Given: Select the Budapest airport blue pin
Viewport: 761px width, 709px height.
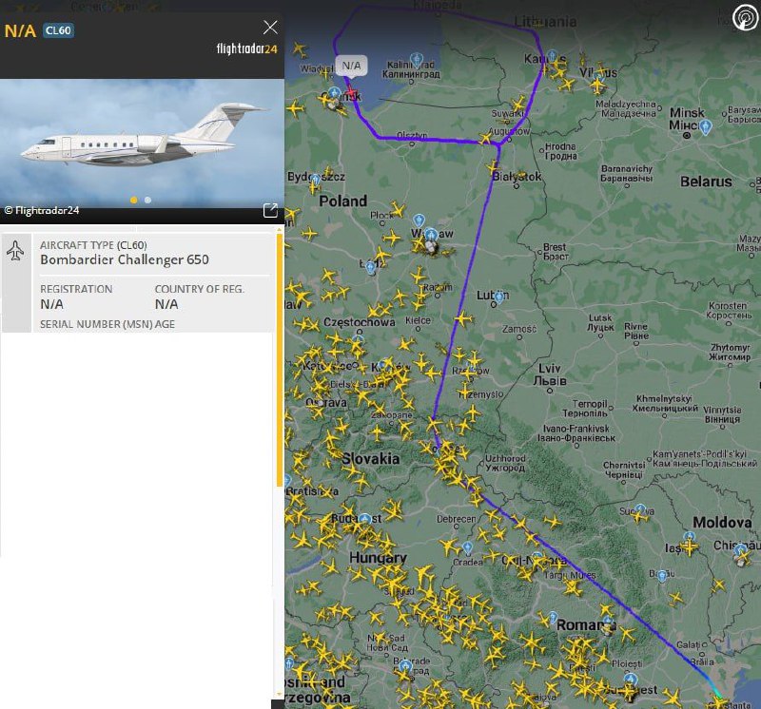Looking at the screenshot, I should click(x=365, y=519).
